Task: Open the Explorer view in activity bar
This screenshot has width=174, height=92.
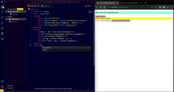Action: (2, 7)
